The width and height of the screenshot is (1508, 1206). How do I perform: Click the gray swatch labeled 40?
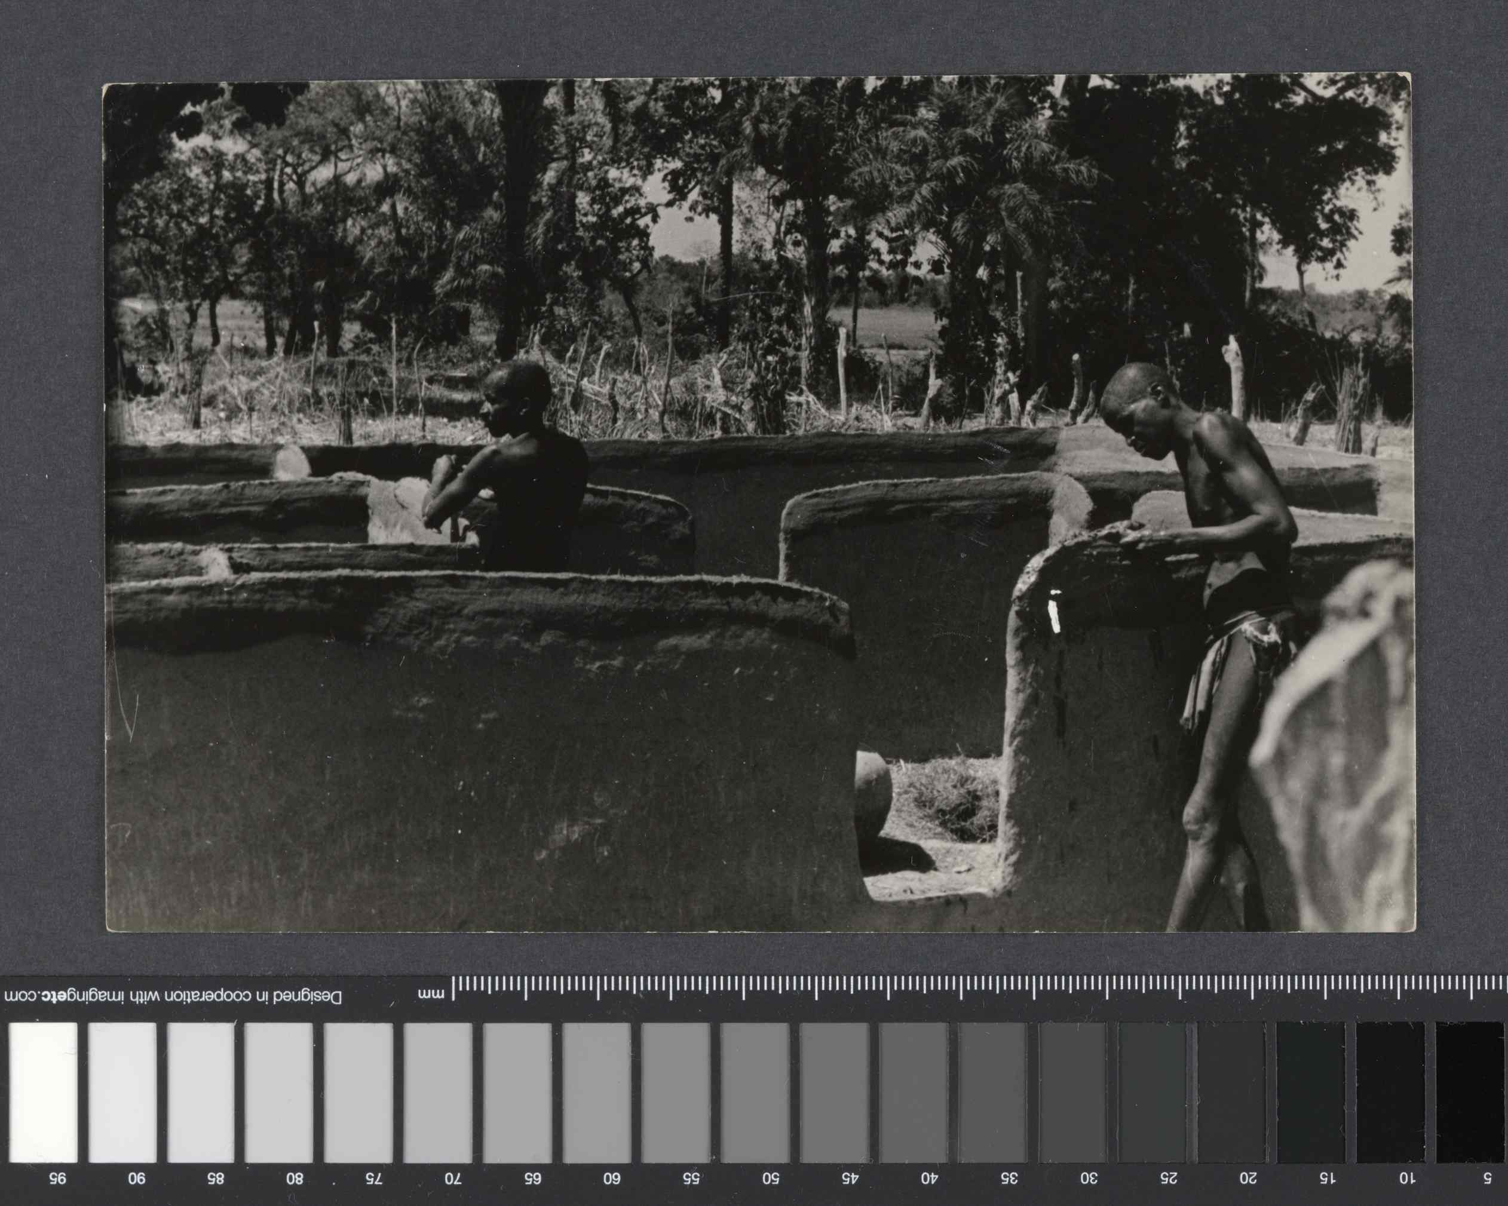(x=914, y=1092)
